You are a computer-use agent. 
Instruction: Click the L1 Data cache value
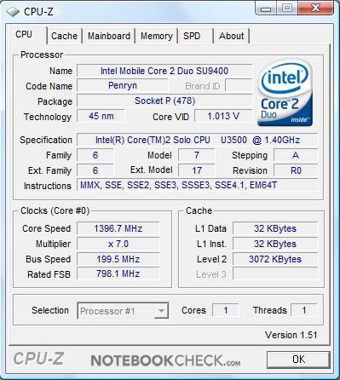[275, 228]
